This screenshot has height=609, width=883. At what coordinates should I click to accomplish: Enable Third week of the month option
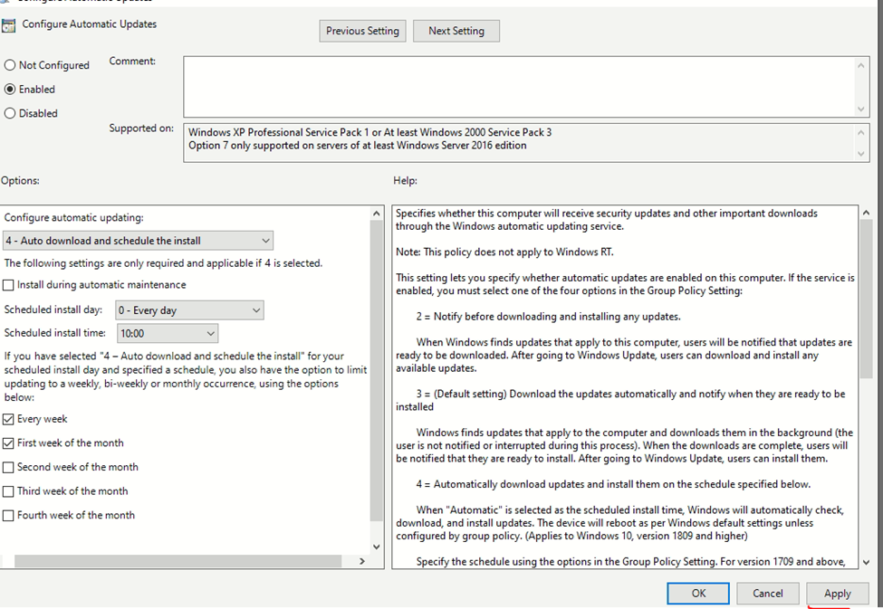[x=9, y=491]
